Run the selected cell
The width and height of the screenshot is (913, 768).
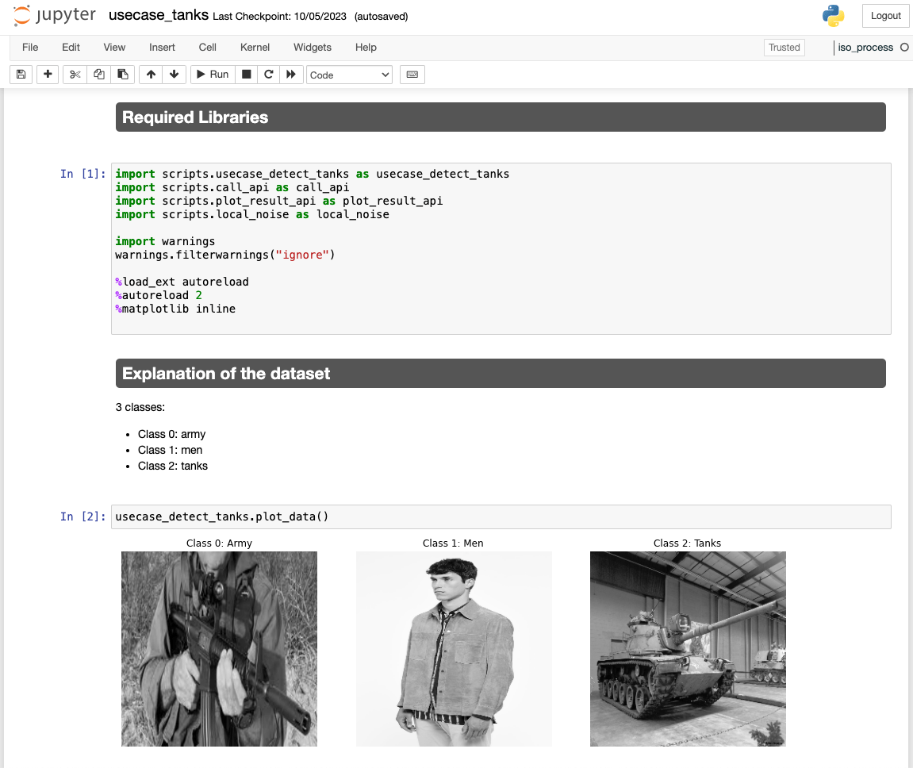[x=212, y=74]
